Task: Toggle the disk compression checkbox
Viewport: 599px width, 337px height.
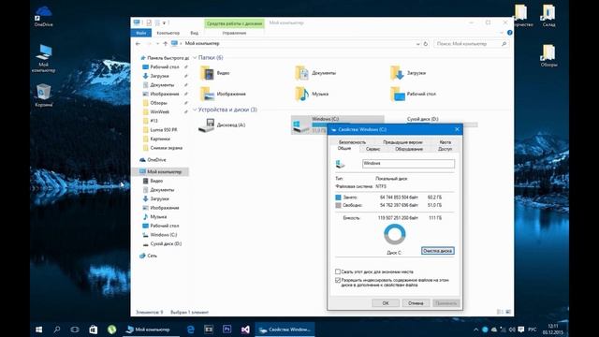Action: pos(338,271)
